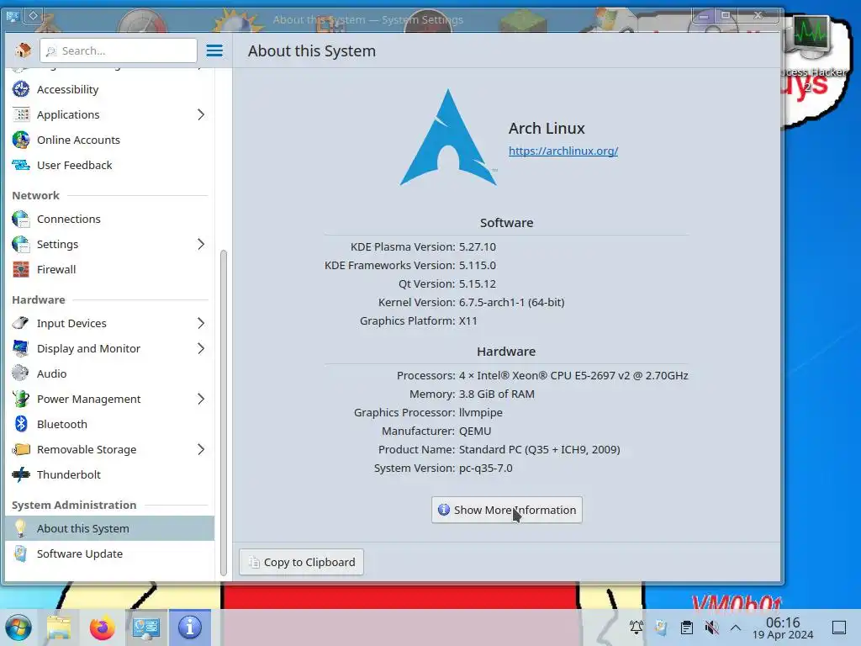Click the sidebar vertical scrollbar
The image size is (861, 646).
click(224, 412)
